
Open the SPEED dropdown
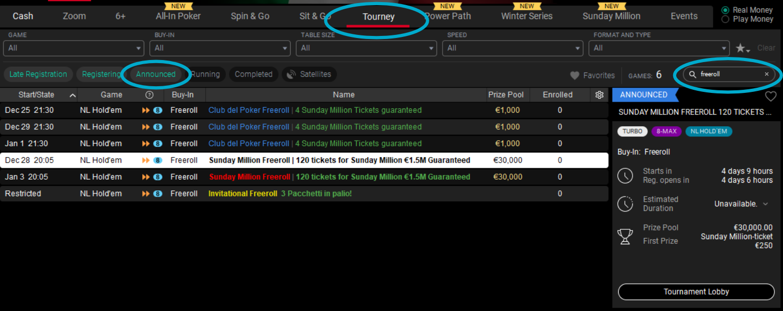point(512,48)
